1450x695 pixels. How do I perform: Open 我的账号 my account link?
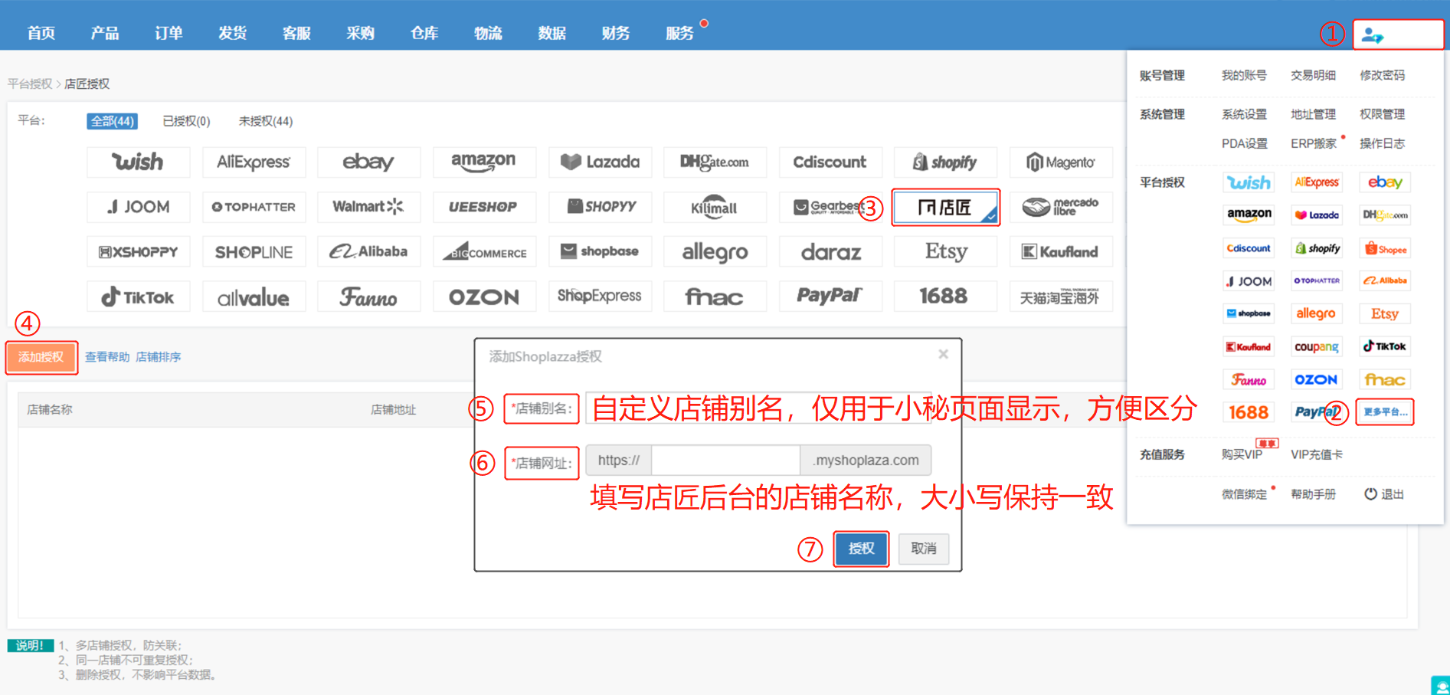pos(1244,75)
